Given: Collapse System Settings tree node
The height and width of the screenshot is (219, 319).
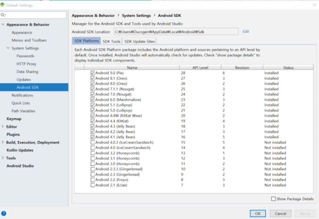Looking at the screenshot, I should tap(8, 48).
